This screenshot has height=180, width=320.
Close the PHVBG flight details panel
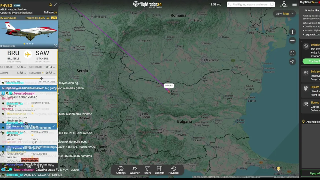pyautogui.click(x=55, y=5)
